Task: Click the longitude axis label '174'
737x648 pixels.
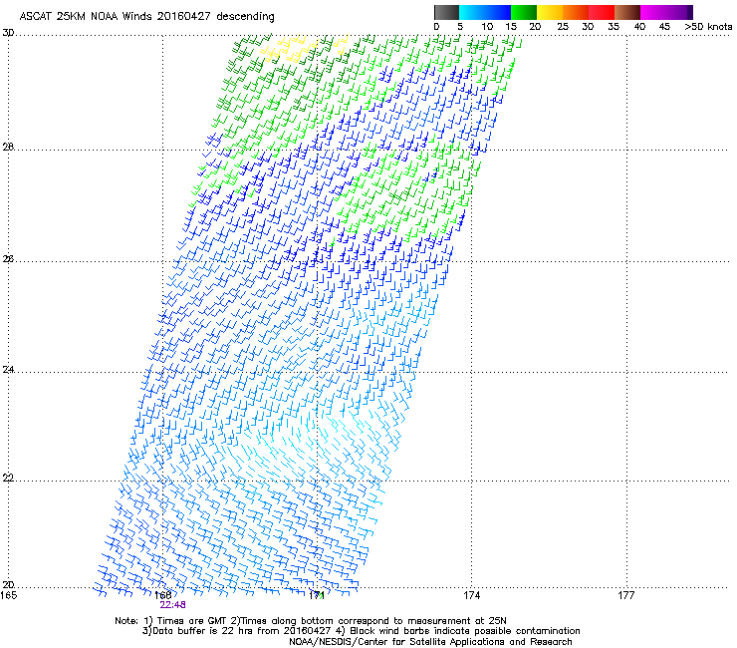Action: [471, 595]
